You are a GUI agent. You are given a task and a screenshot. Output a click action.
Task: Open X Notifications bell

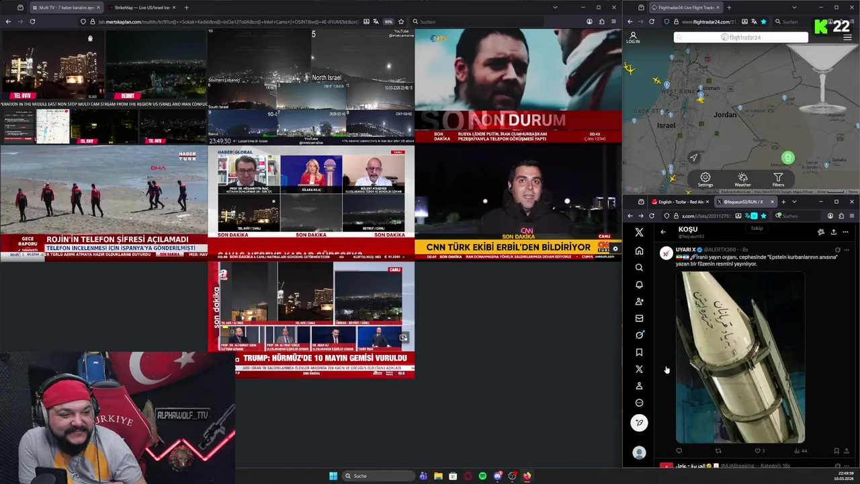pos(639,284)
